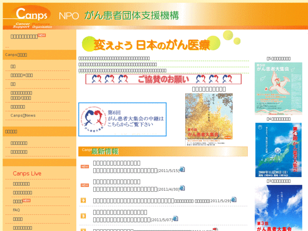Open web page icon after the 2011/4/30 entry

point(182,188)
